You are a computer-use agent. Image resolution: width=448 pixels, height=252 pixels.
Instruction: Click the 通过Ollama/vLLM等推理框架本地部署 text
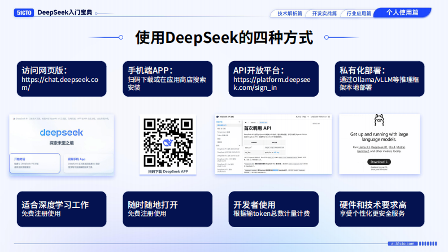click(379, 84)
